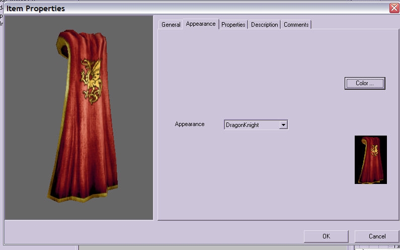Go to the Description tab
This screenshot has width=400, height=250.
(x=264, y=25)
